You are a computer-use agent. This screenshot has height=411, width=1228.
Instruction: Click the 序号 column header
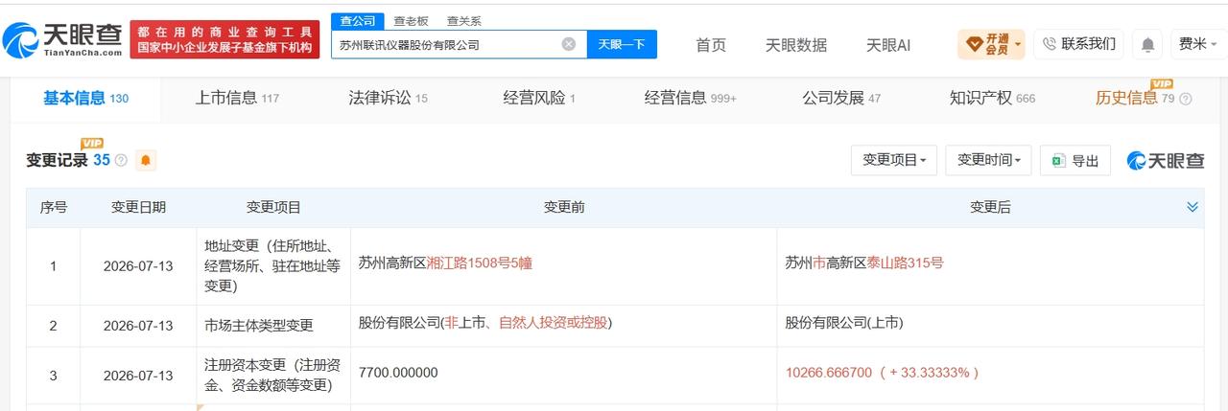pyautogui.click(x=53, y=207)
